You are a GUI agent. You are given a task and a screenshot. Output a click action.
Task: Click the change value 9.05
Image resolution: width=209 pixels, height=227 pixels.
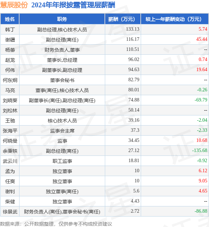(x=203, y=181)
